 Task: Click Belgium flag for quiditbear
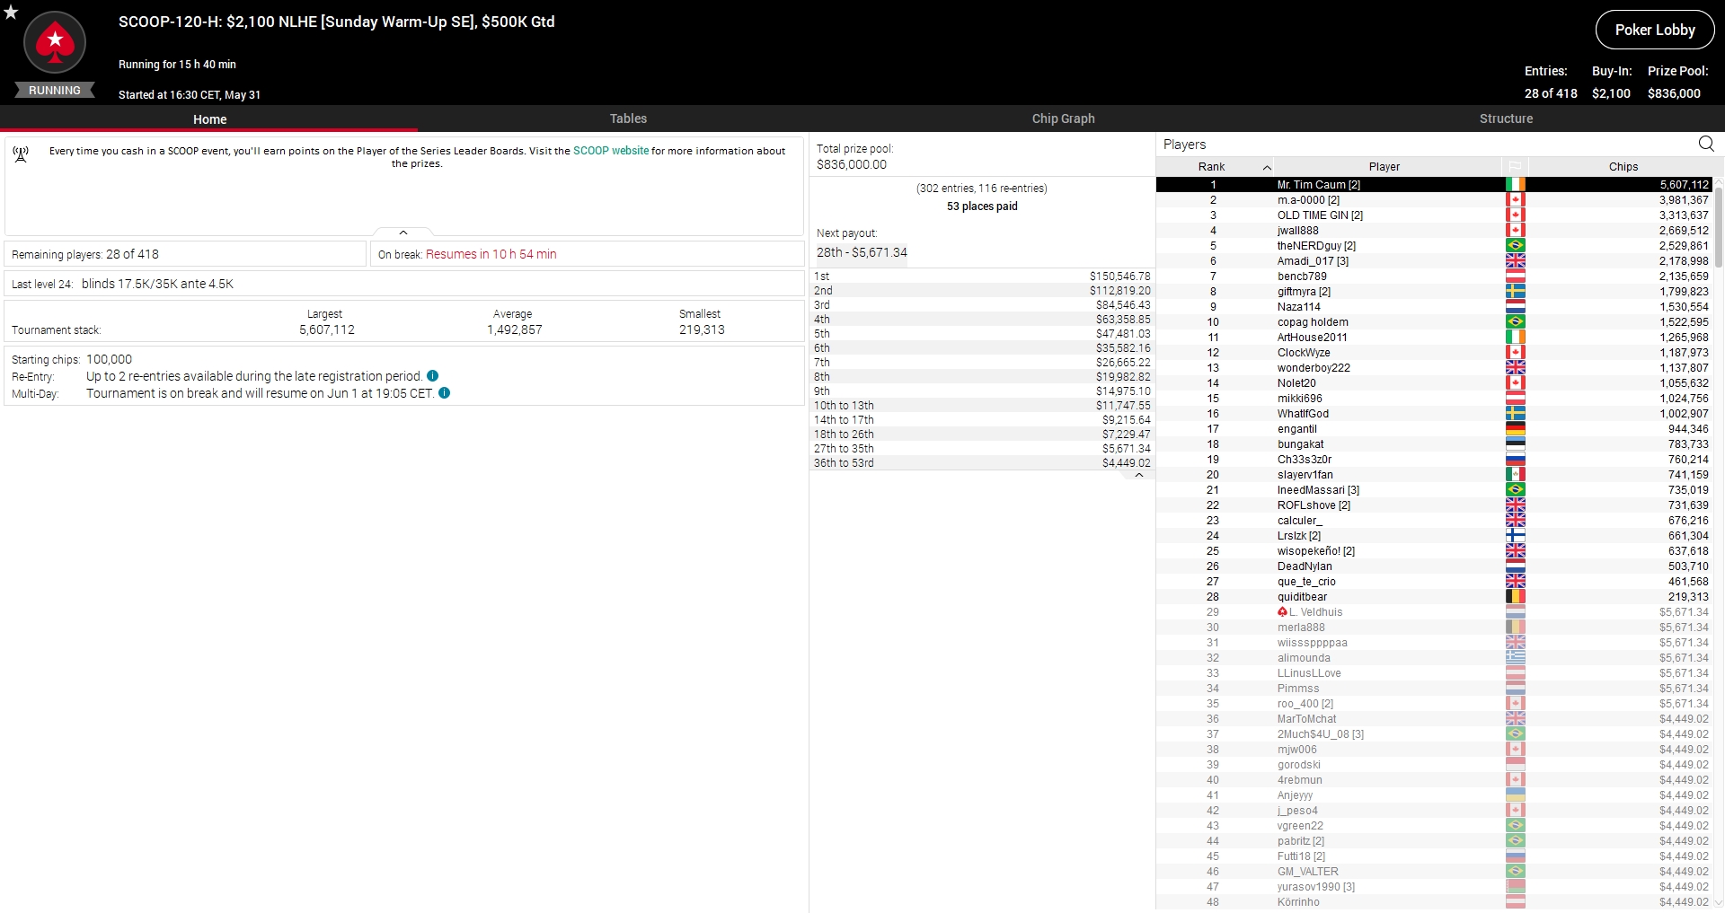coord(1515,597)
